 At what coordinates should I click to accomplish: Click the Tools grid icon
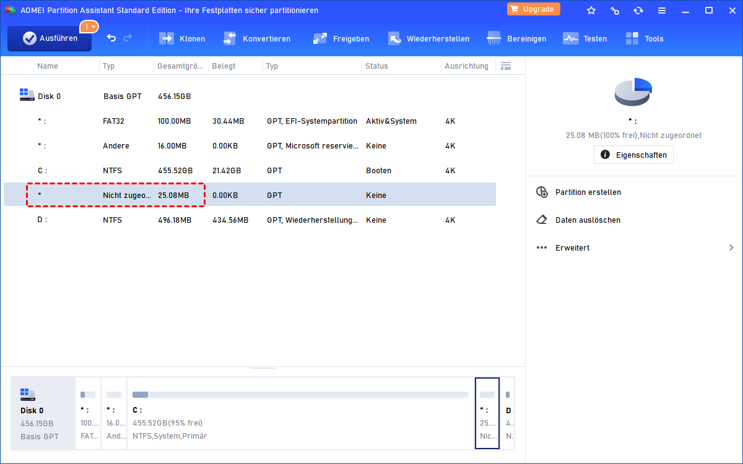click(x=632, y=38)
